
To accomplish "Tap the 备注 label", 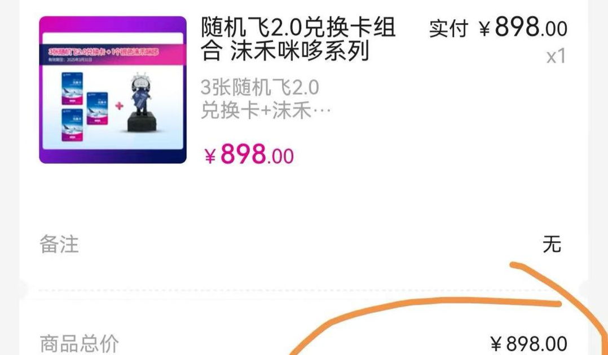I will pos(59,245).
